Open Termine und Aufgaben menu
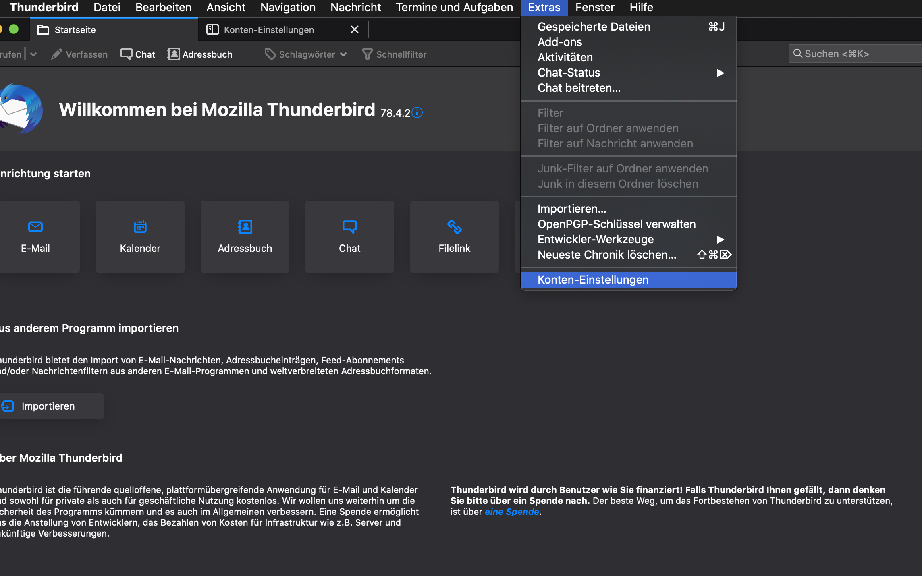Screen dimensions: 922x576 coord(454,7)
